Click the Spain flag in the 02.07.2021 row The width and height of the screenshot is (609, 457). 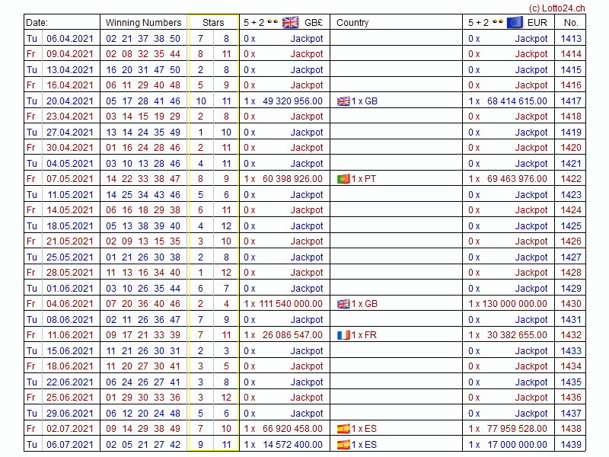click(x=343, y=429)
